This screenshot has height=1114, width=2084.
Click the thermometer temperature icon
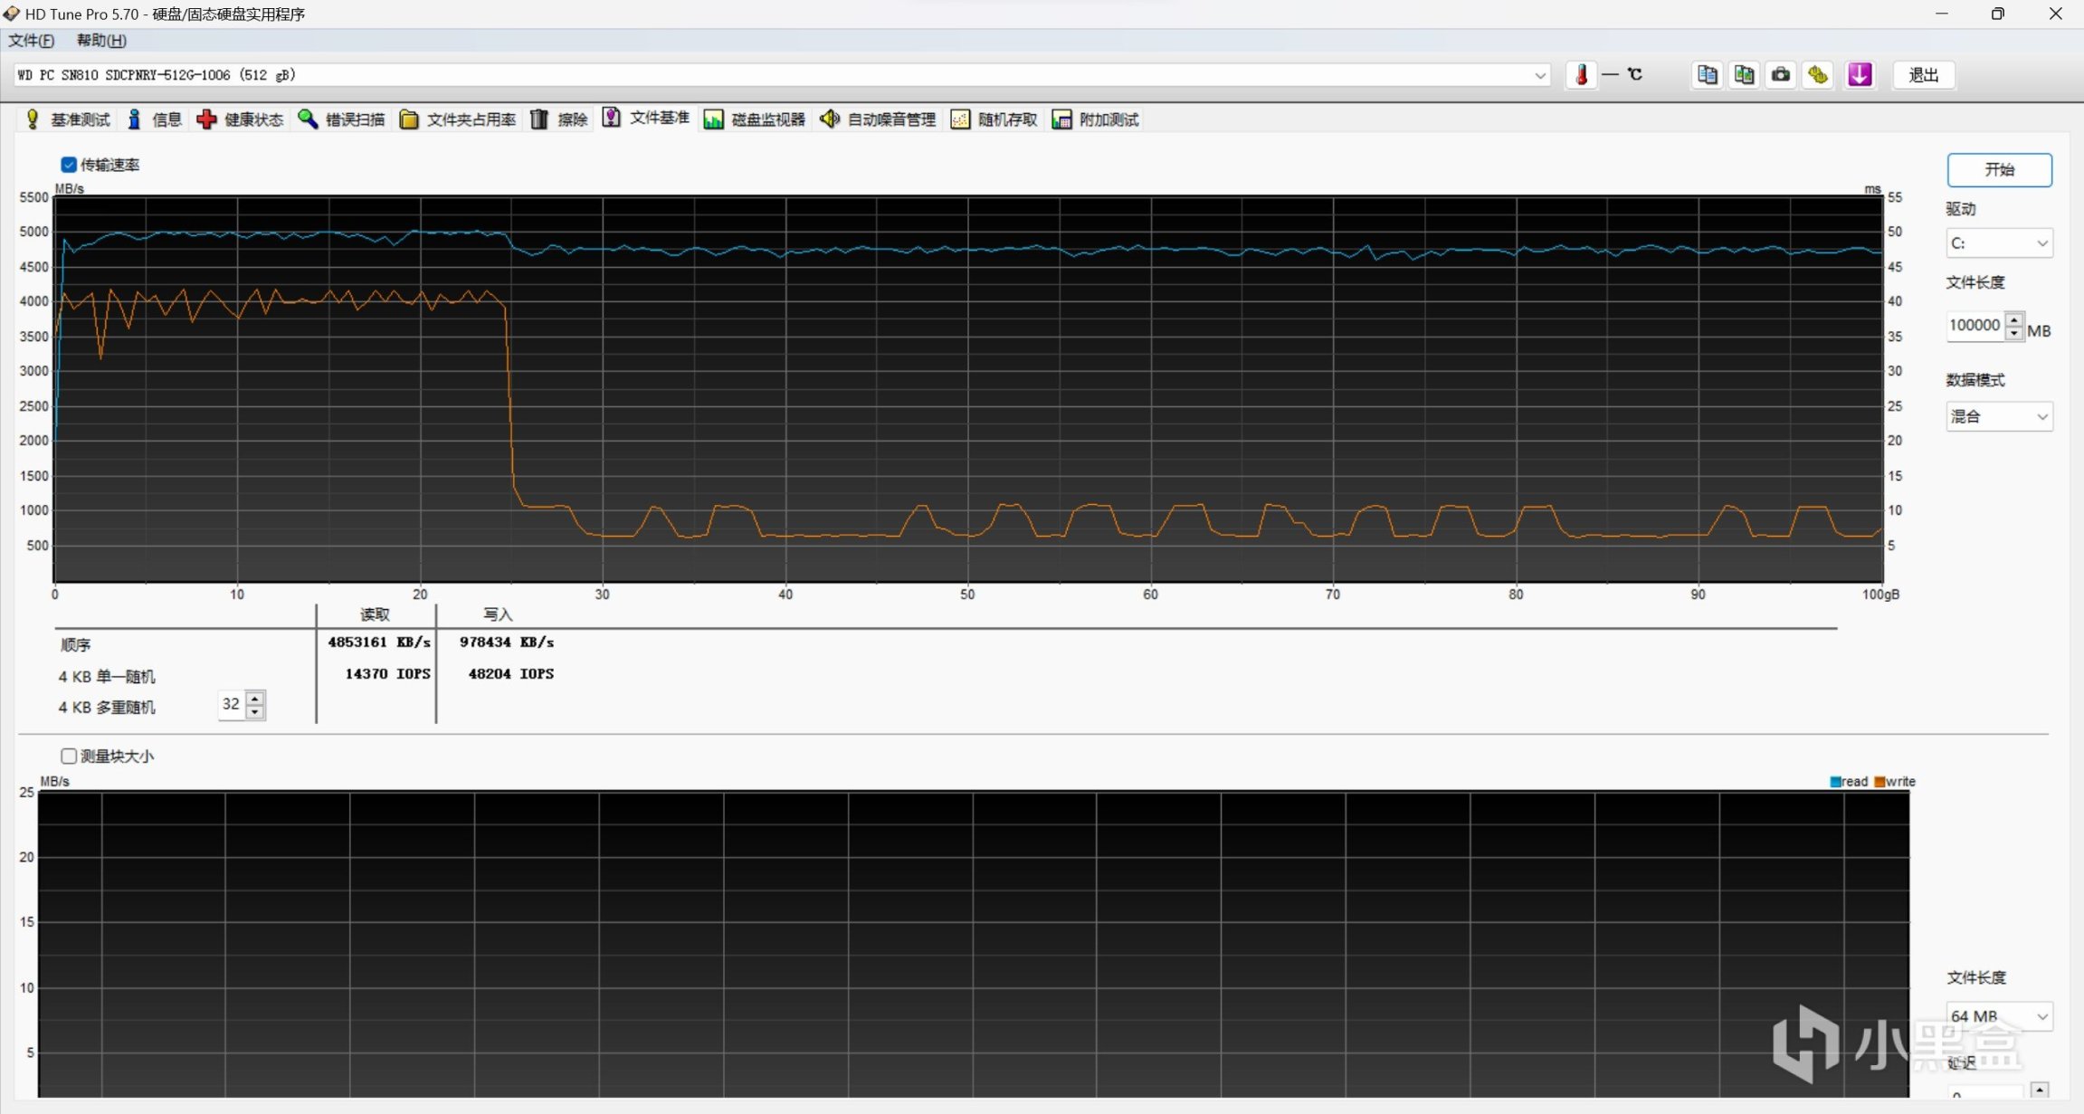pos(1581,75)
